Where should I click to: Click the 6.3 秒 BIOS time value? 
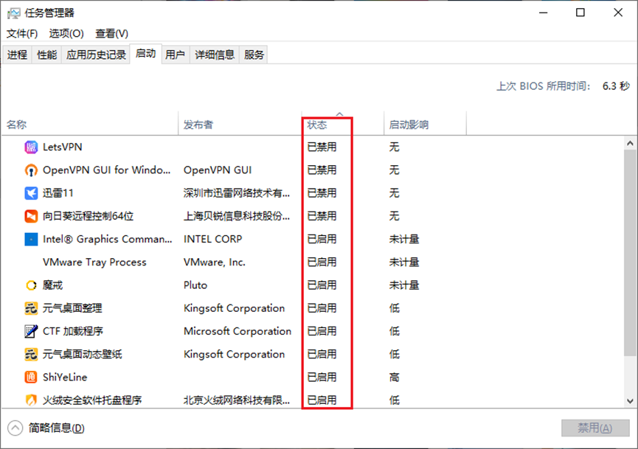click(x=616, y=86)
